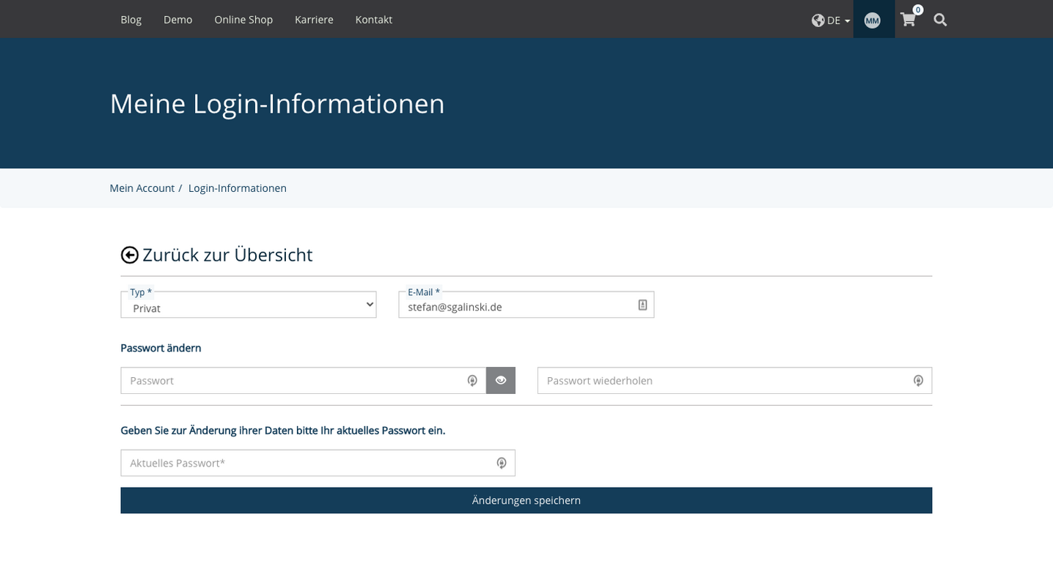This screenshot has height=569, width=1053.
Task: Click the back arrow circle icon
Action: [x=129, y=254]
